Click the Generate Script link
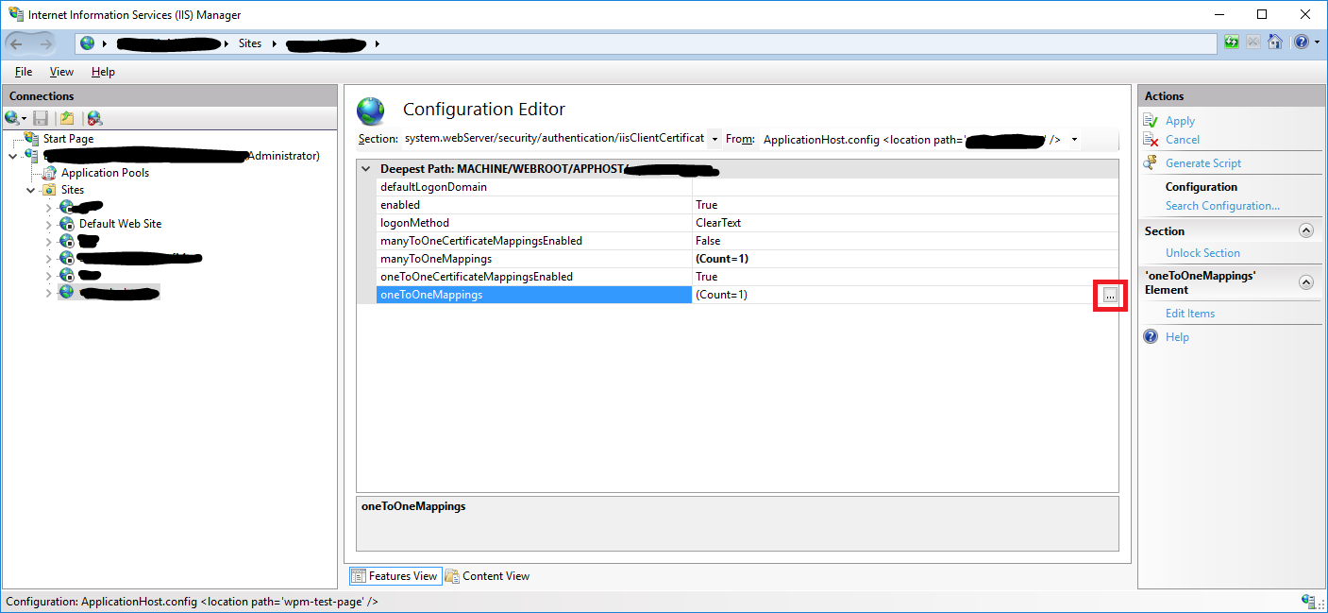The image size is (1328, 613). pyautogui.click(x=1203, y=163)
